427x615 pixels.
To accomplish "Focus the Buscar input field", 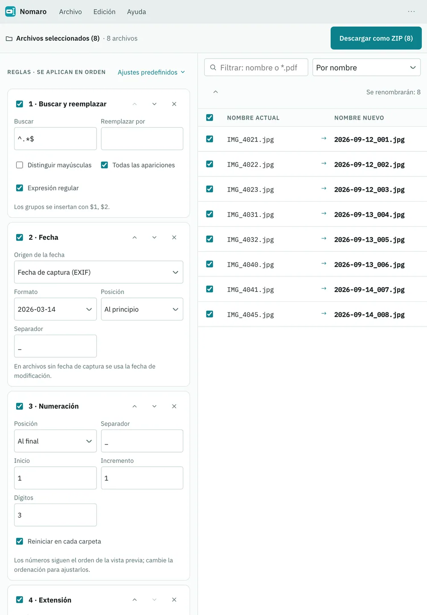I will [x=56, y=138].
